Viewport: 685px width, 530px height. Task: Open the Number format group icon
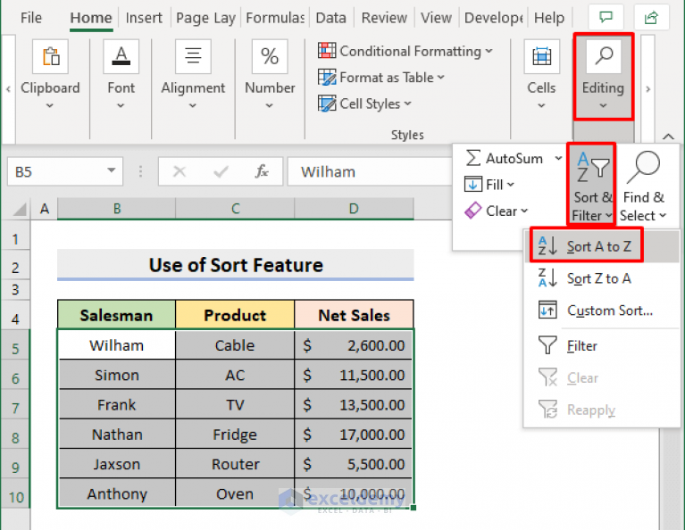point(270,58)
